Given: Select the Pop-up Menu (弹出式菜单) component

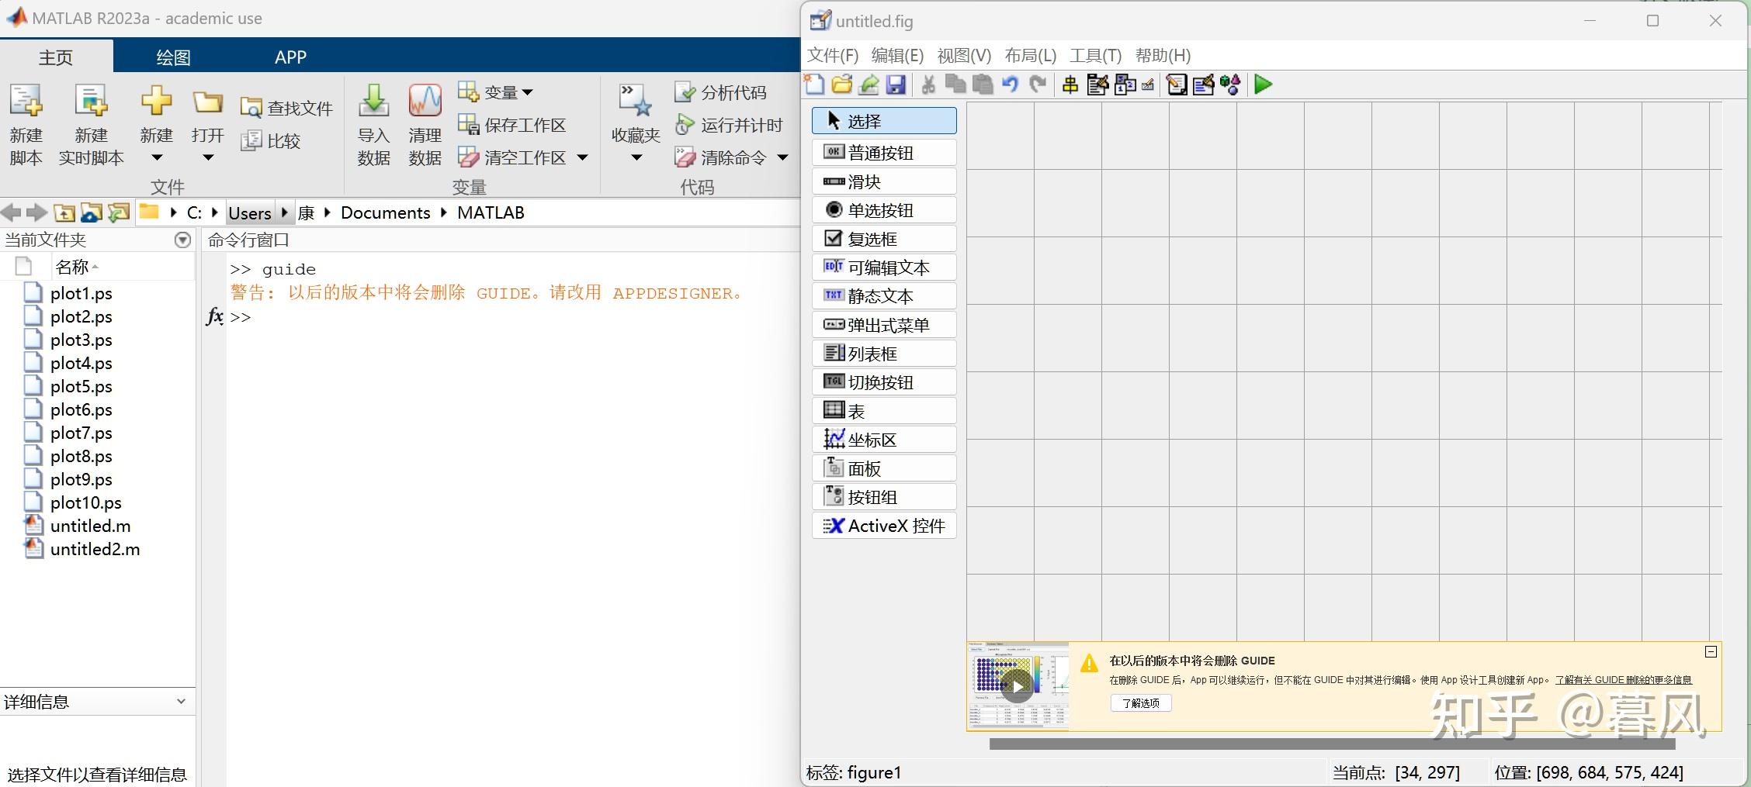Looking at the screenshot, I should [884, 325].
